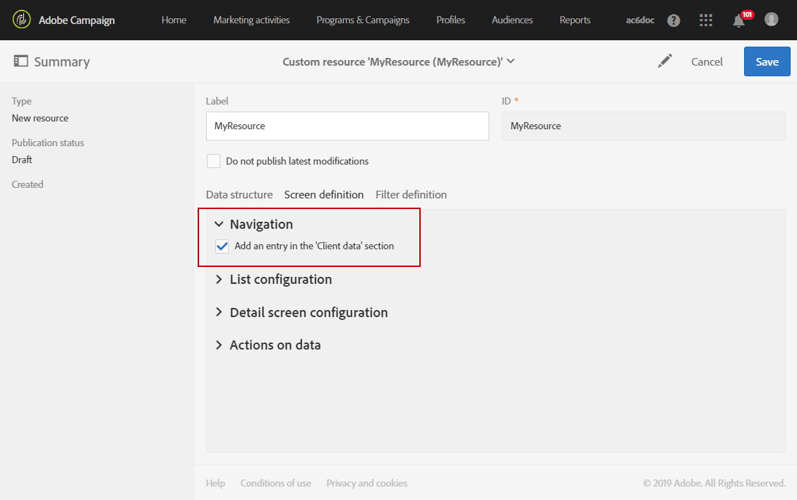
Task: Enable 'Do not publish latest modifications'
Action: point(213,160)
